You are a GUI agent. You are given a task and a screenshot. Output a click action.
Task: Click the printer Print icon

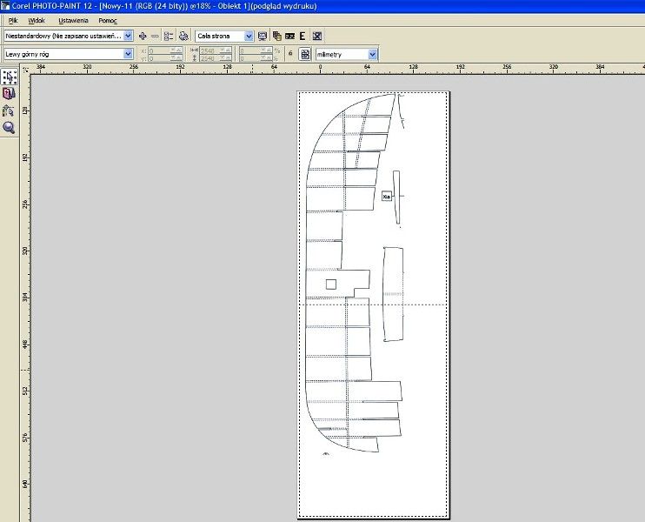(183, 37)
